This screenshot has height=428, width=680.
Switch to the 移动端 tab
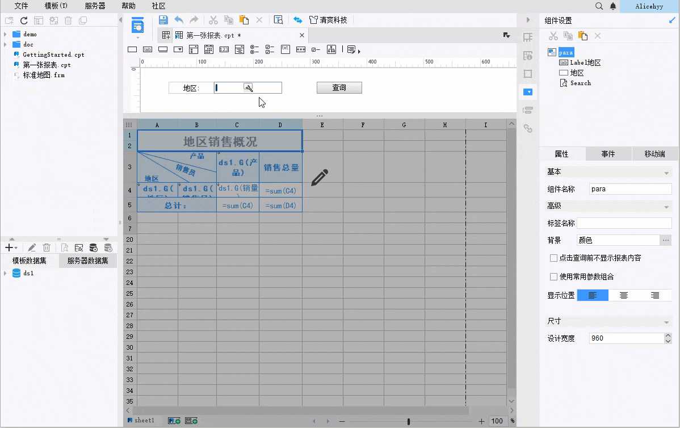654,154
